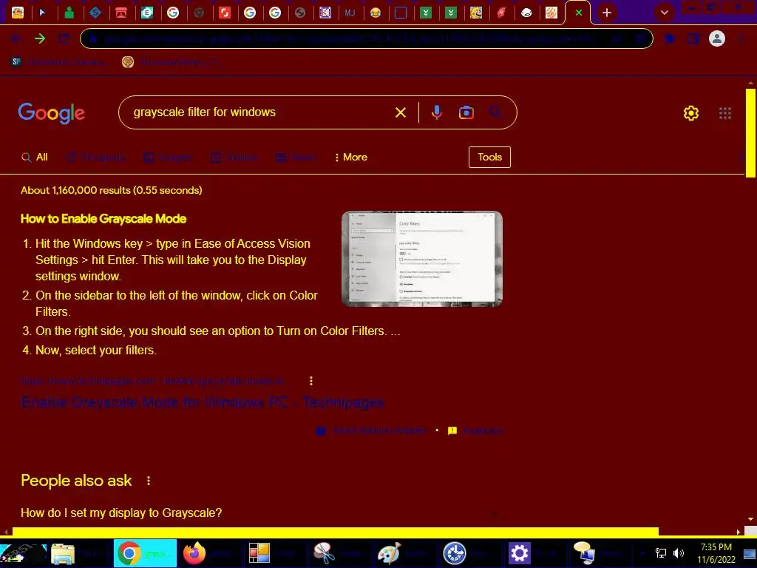Screen dimensions: 757x568
Task: Open the Chrome profile avatar
Action: (x=716, y=38)
